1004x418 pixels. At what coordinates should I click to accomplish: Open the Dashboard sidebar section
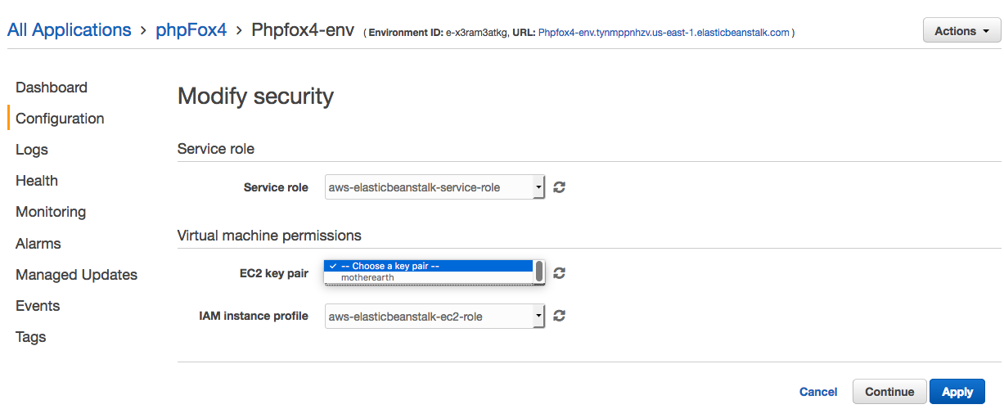[52, 88]
